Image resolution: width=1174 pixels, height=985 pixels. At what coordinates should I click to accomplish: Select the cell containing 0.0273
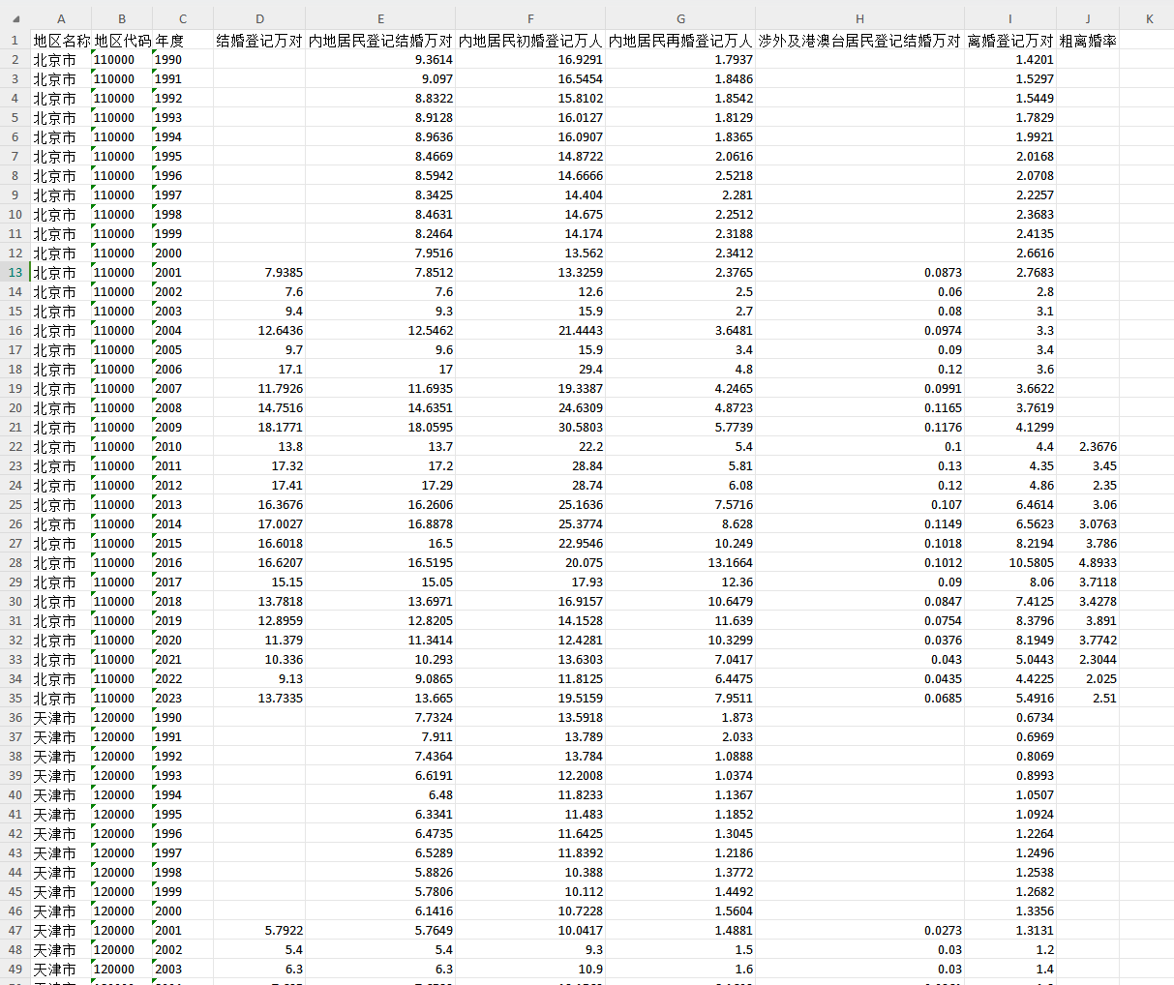tap(859, 930)
